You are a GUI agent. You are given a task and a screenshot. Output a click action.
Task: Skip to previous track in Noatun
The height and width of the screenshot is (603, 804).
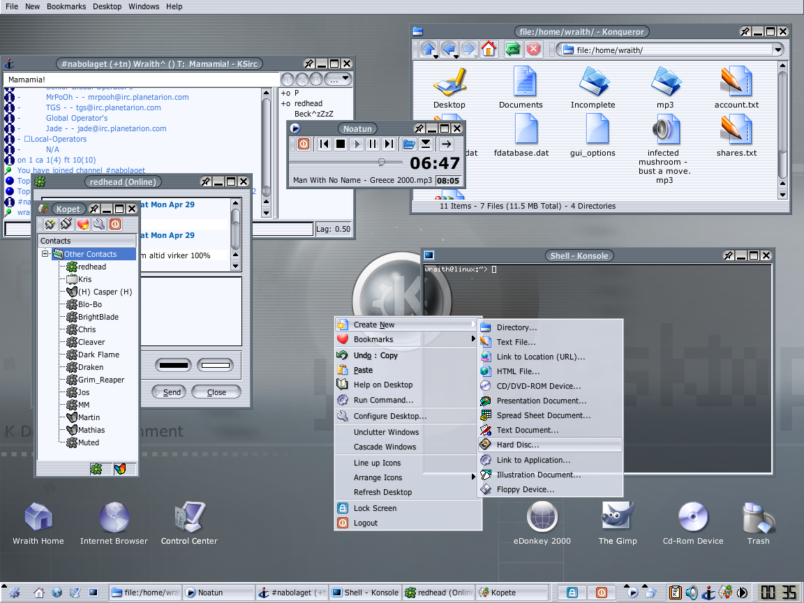(x=324, y=144)
